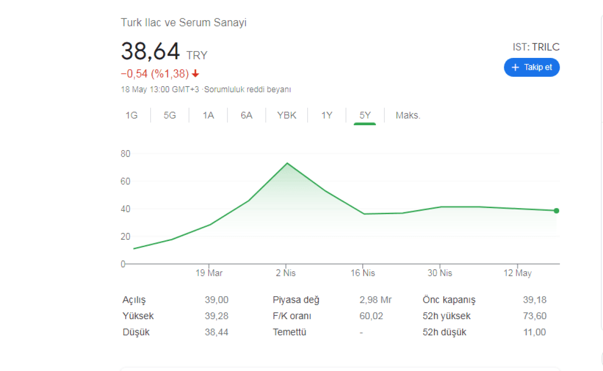Click the −0,54 (%1,38) change text
The width and height of the screenshot is (603, 371).
155,74
